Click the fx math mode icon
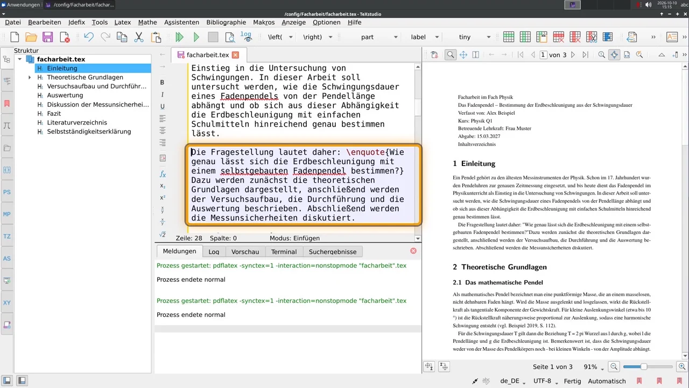The width and height of the screenshot is (689, 388). coord(163,174)
